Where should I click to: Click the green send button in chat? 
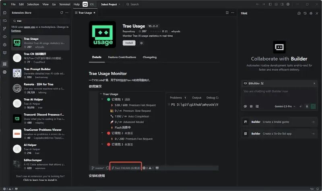(313, 106)
